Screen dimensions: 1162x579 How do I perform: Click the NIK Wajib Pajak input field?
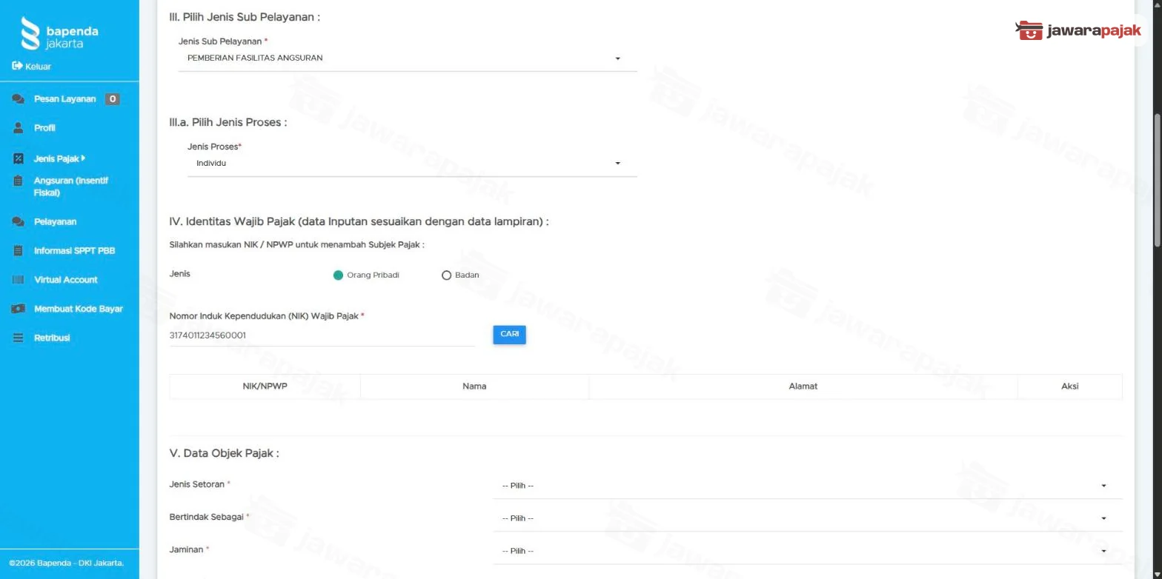point(322,335)
